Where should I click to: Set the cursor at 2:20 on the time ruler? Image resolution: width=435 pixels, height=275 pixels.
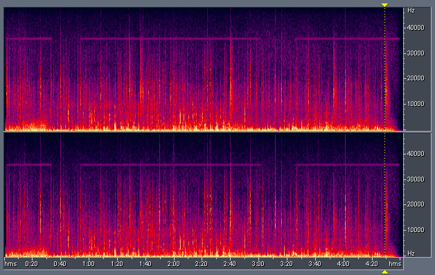(x=201, y=264)
